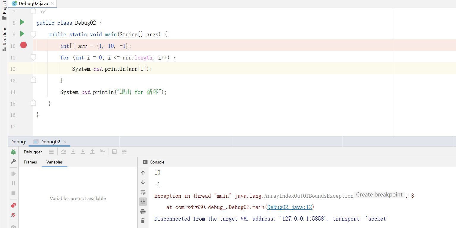Click the comment fold marker at line 7
Viewport: 456px width, 228px height.
(x=33, y=11)
